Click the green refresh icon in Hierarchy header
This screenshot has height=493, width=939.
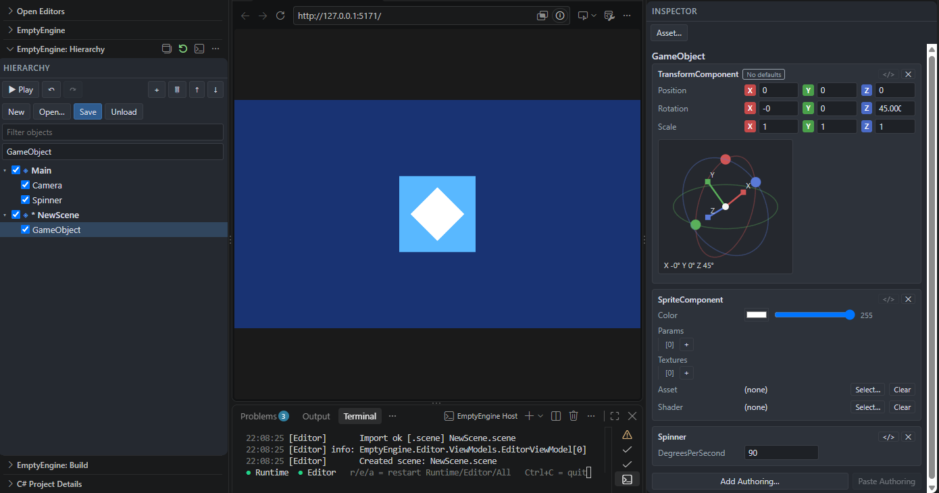183,49
